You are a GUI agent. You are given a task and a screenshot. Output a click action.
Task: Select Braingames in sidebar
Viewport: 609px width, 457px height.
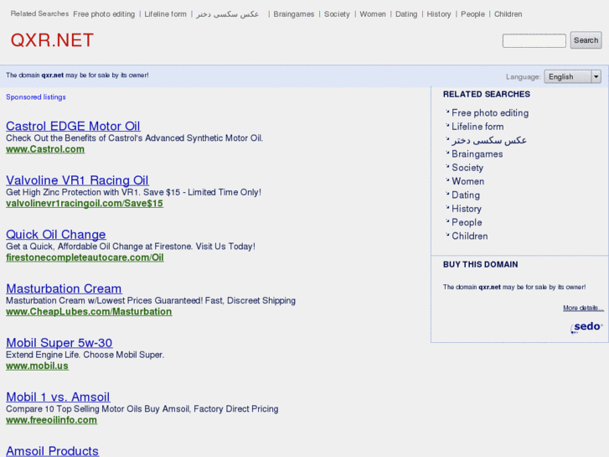coord(477,154)
